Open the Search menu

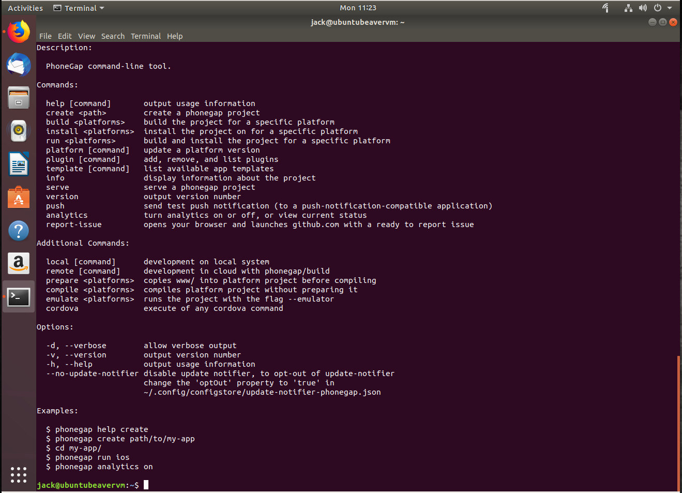(x=113, y=36)
